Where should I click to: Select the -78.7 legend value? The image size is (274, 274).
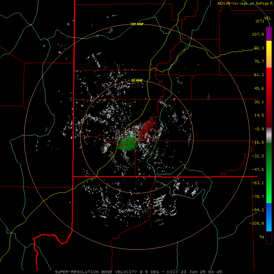pos(258,197)
